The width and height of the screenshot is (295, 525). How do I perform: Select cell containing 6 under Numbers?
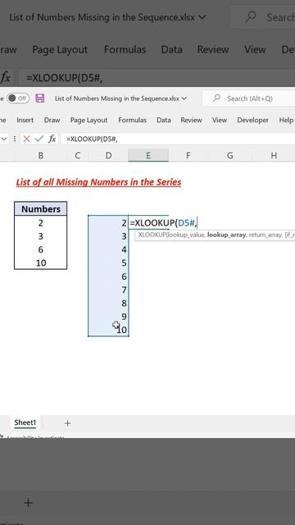[x=41, y=249]
